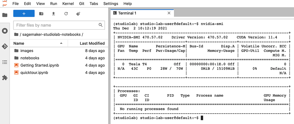Open the Git menu
Image resolution: width=294 pixels, height=124 pixels.
point(82,3)
